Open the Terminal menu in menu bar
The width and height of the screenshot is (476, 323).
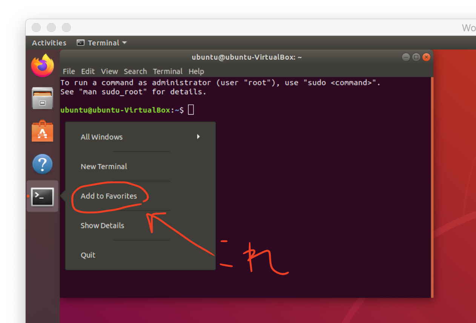pos(167,71)
